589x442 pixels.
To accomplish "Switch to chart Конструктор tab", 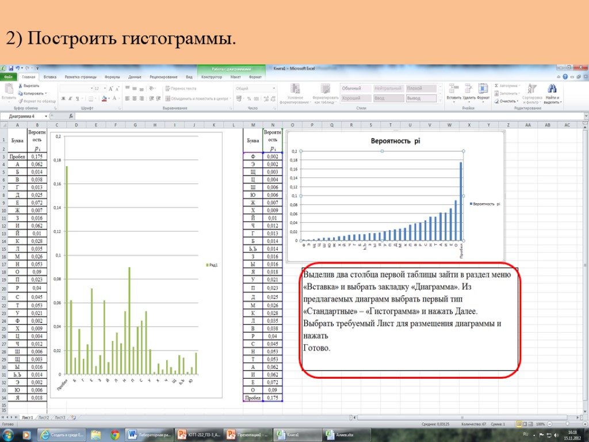I will (x=212, y=77).
